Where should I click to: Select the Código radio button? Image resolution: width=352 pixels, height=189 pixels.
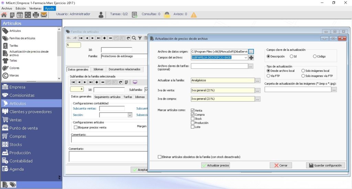tap(315, 56)
